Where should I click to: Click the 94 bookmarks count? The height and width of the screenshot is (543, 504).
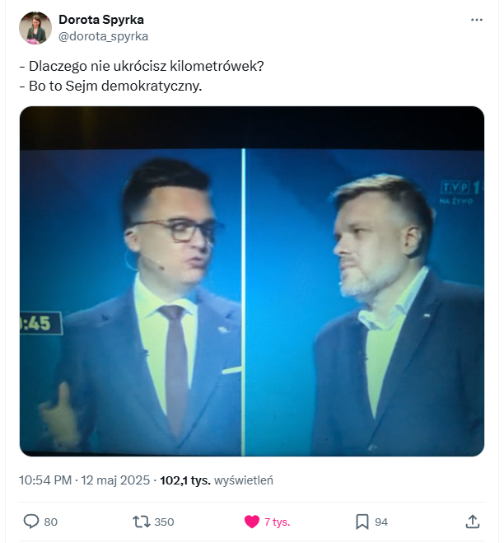click(x=381, y=522)
